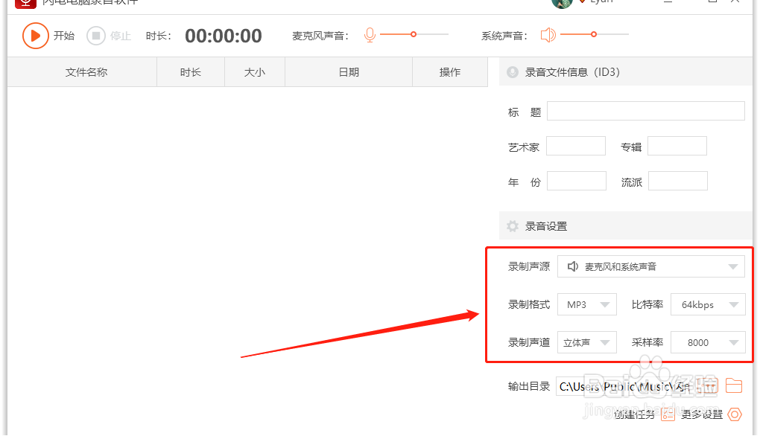This screenshot has height=436, width=760.
Task: Click the 标题 title input field
Action: coord(645,110)
